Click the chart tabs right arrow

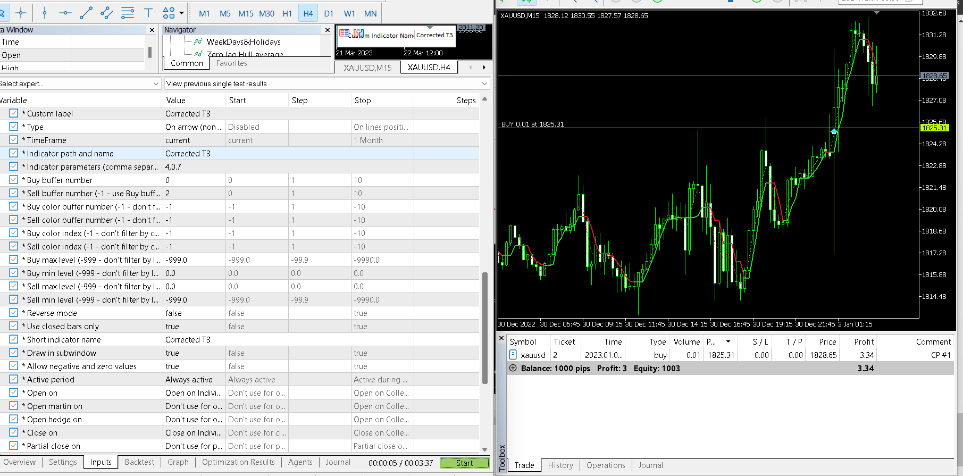click(484, 68)
